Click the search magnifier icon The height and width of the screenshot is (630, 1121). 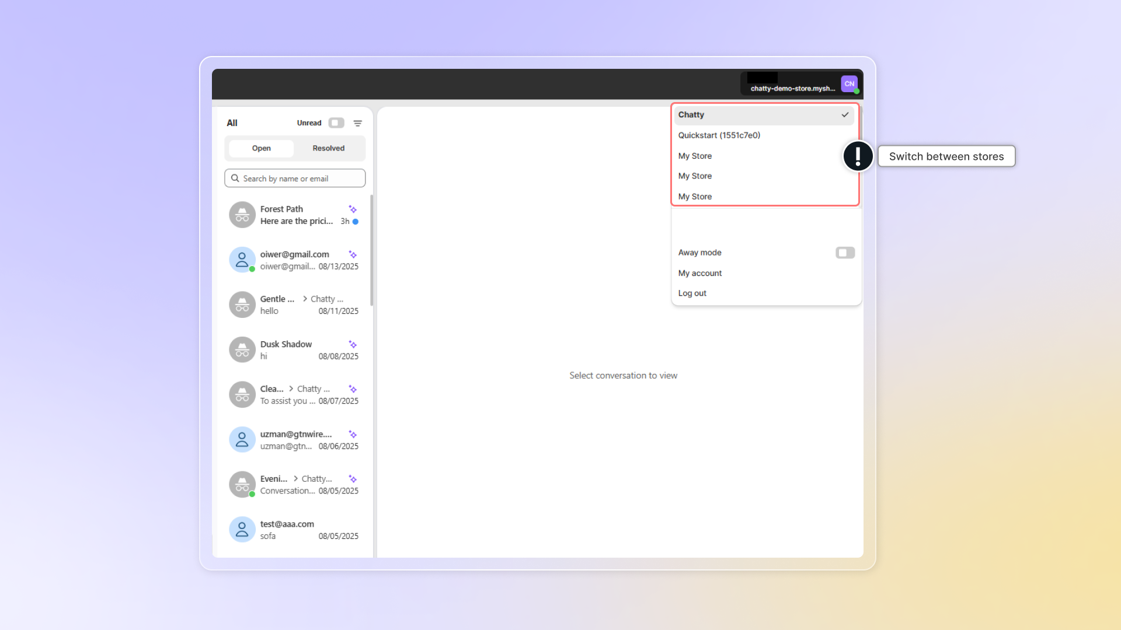235,178
